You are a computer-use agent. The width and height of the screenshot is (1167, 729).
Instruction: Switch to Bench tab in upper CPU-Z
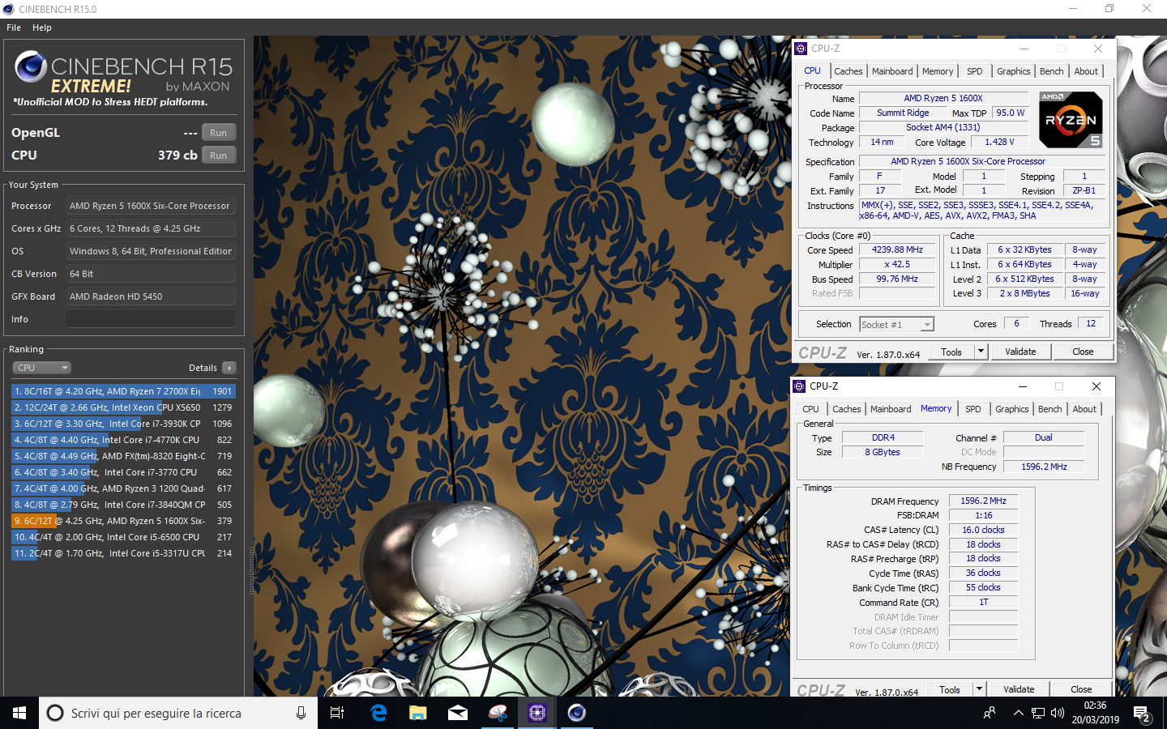click(x=1052, y=71)
